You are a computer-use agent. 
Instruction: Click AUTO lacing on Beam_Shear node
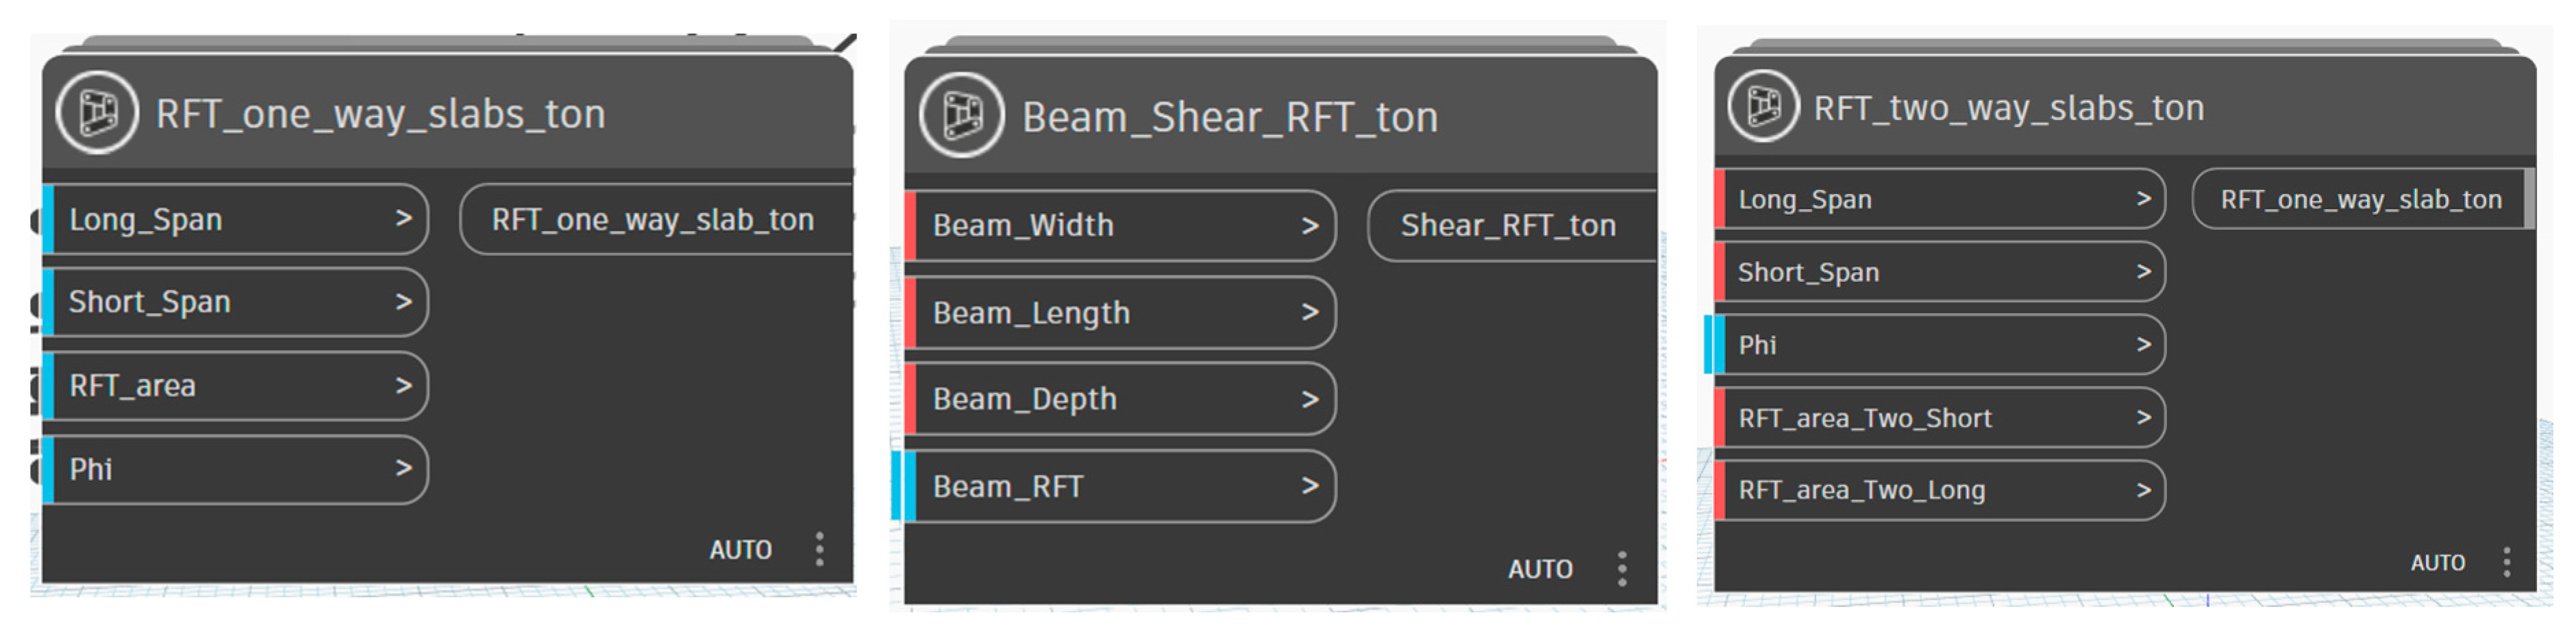(1540, 569)
